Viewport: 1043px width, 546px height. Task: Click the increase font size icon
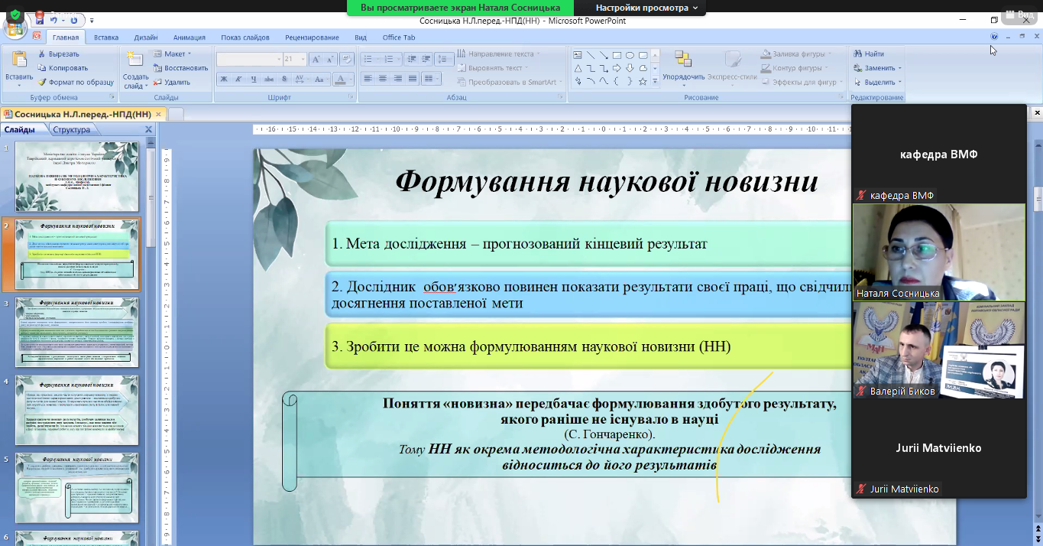[315, 60]
